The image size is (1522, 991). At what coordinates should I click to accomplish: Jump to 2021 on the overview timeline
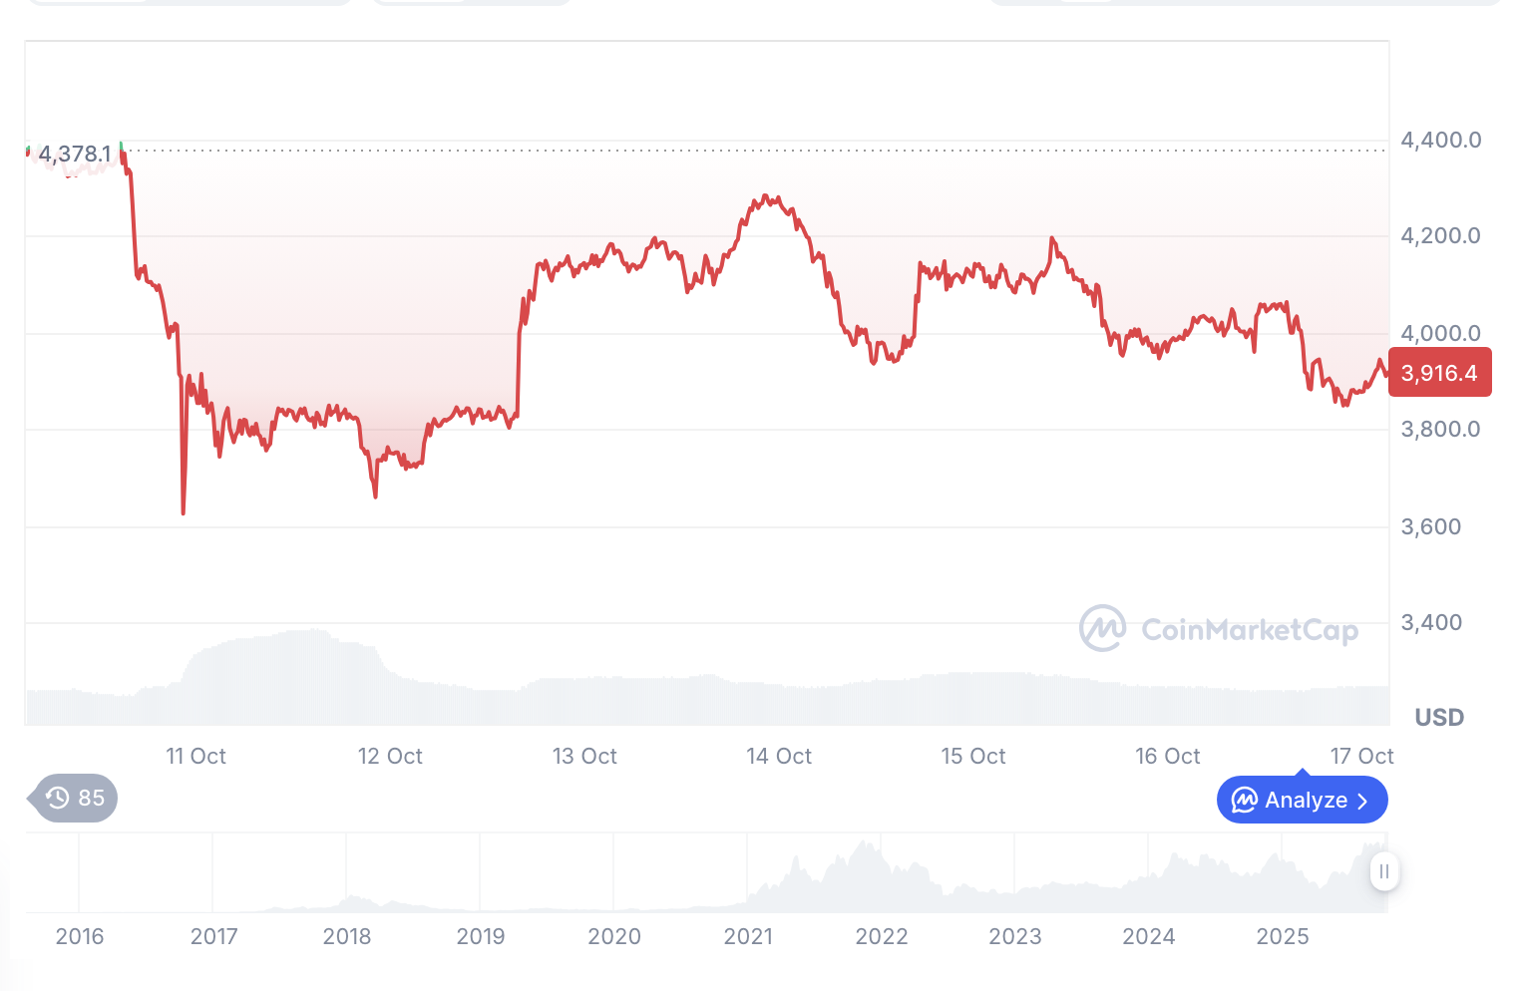(748, 936)
